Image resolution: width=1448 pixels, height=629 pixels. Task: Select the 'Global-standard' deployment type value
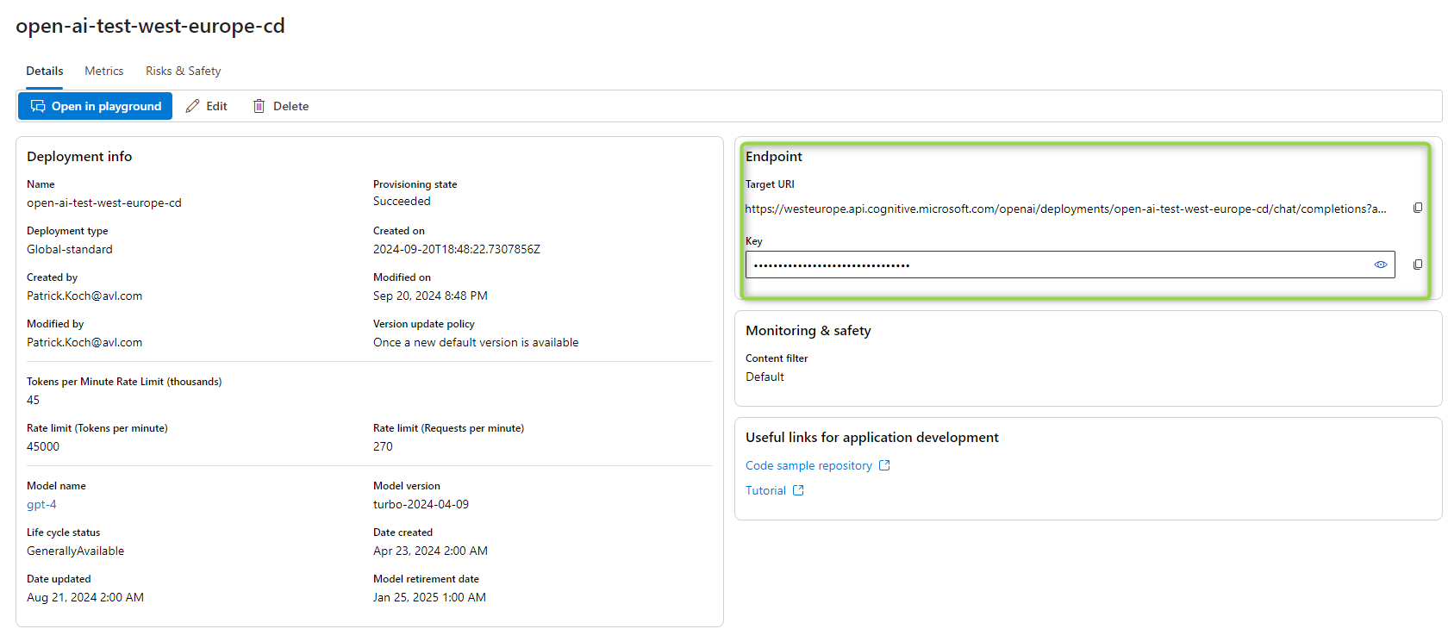(70, 249)
